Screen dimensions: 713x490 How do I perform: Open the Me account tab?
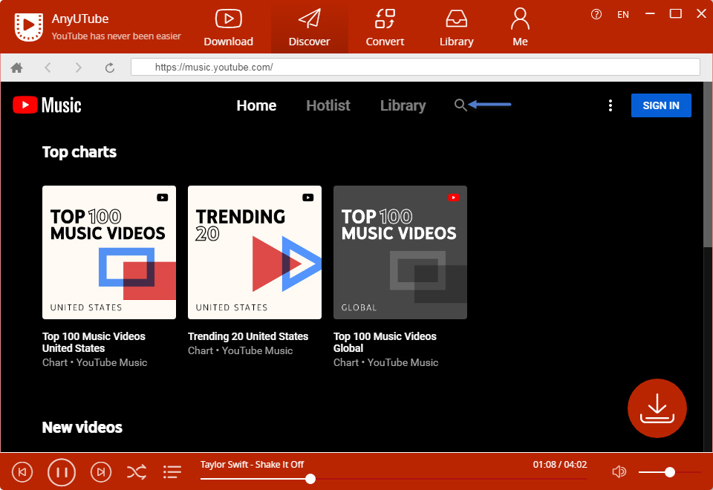point(520,28)
